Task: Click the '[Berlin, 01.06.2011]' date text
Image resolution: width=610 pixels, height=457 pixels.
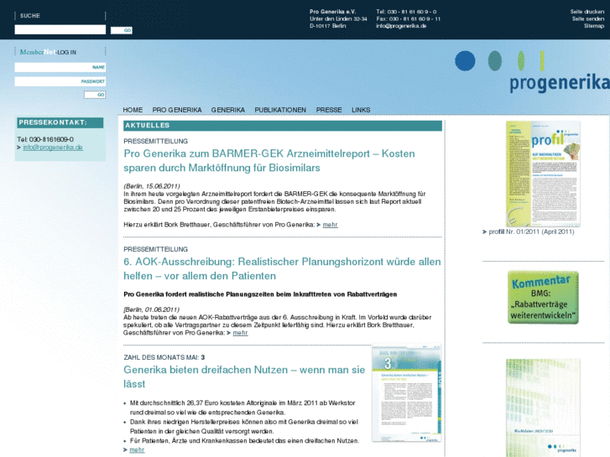Action: 151,309
